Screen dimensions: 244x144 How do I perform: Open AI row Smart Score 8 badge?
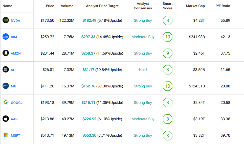pyautogui.click(x=168, y=70)
